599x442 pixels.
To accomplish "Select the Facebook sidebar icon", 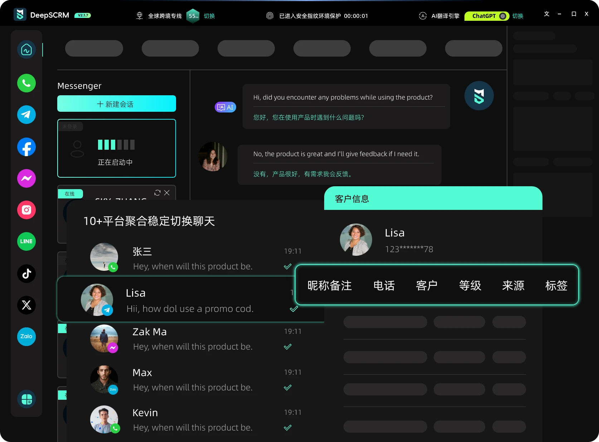I will pyautogui.click(x=26, y=147).
